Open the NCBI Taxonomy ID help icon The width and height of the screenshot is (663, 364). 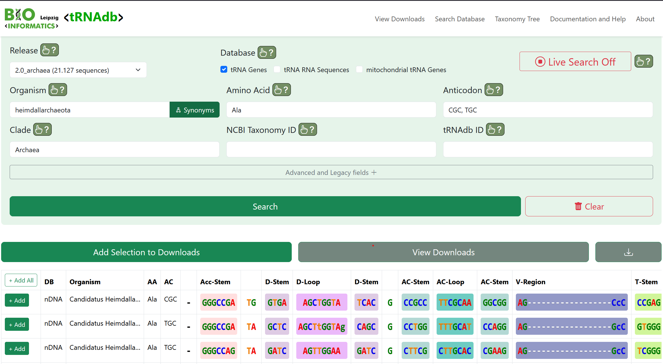tap(308, 130)
